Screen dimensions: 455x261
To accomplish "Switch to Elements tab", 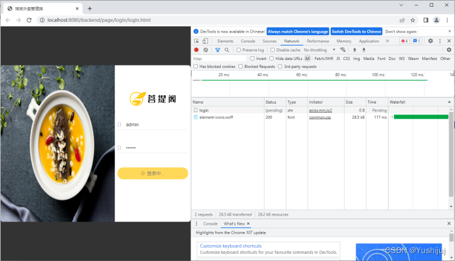I will pos(225,41).
